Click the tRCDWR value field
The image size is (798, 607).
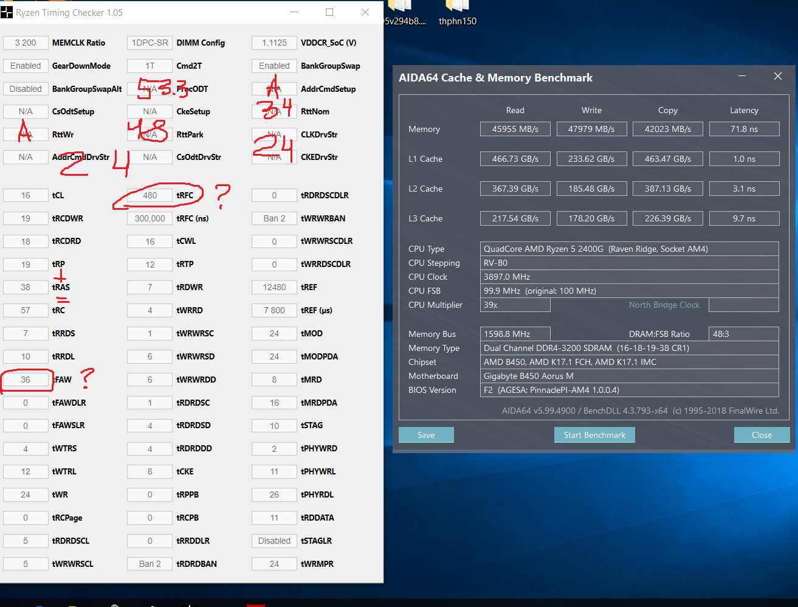pos(26,218)
